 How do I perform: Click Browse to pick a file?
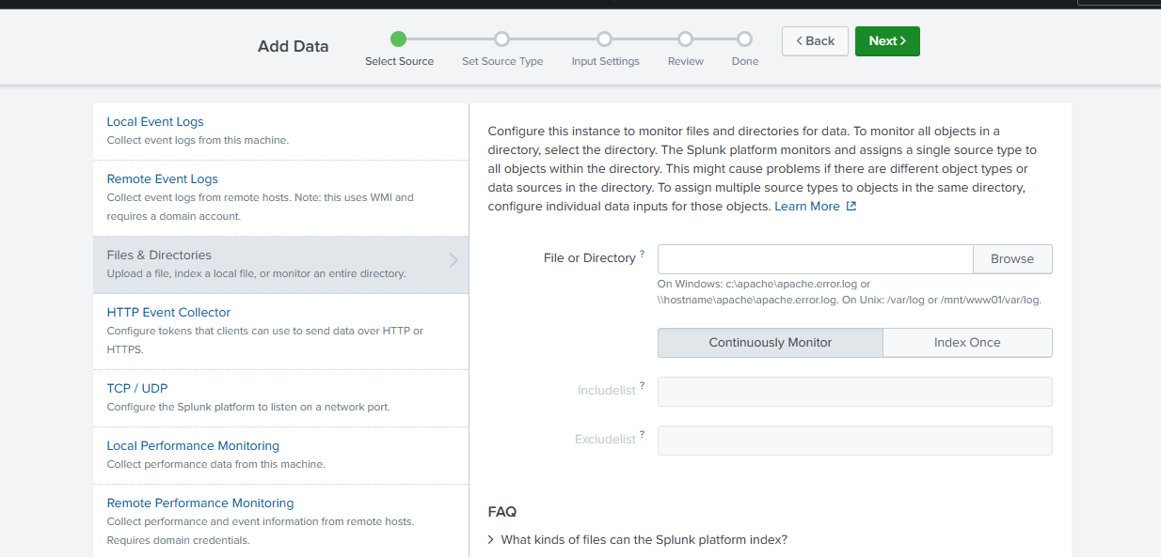[x=1011, y=259]
